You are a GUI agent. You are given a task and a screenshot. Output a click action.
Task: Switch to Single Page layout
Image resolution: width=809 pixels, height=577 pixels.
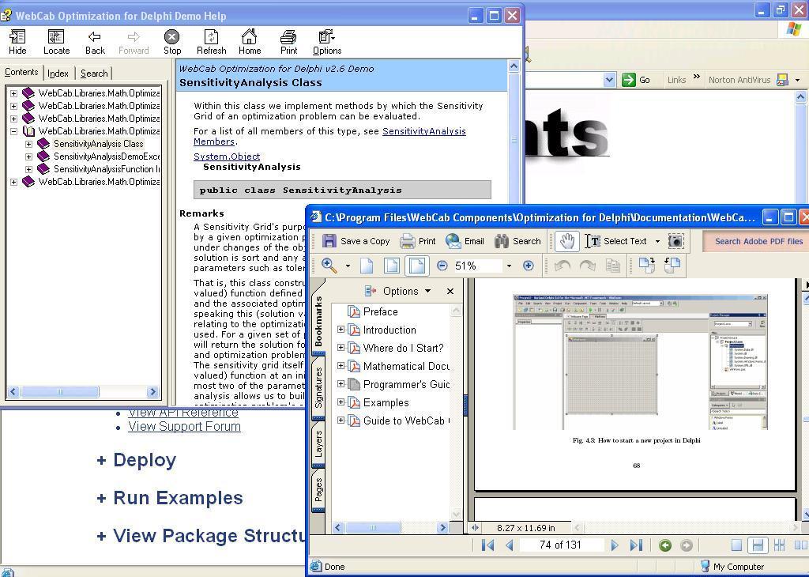(x=737, y=545)
